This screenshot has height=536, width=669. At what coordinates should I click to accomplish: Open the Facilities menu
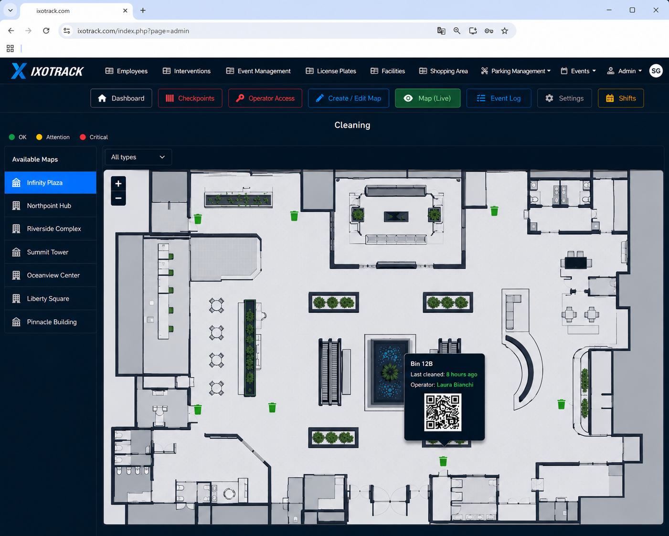click(x=388, y=71)
